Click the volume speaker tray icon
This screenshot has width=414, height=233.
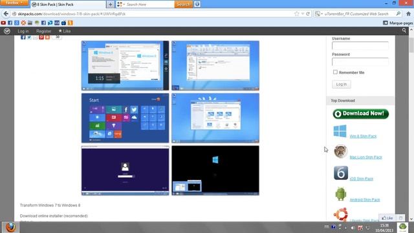(x=353, y=228)
